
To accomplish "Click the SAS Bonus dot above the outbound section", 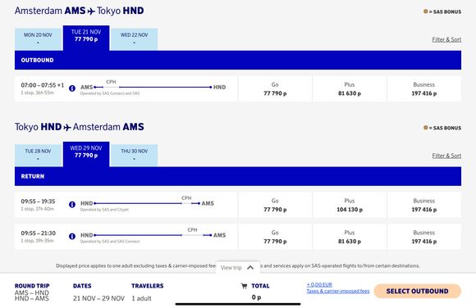I will [426, 11].
